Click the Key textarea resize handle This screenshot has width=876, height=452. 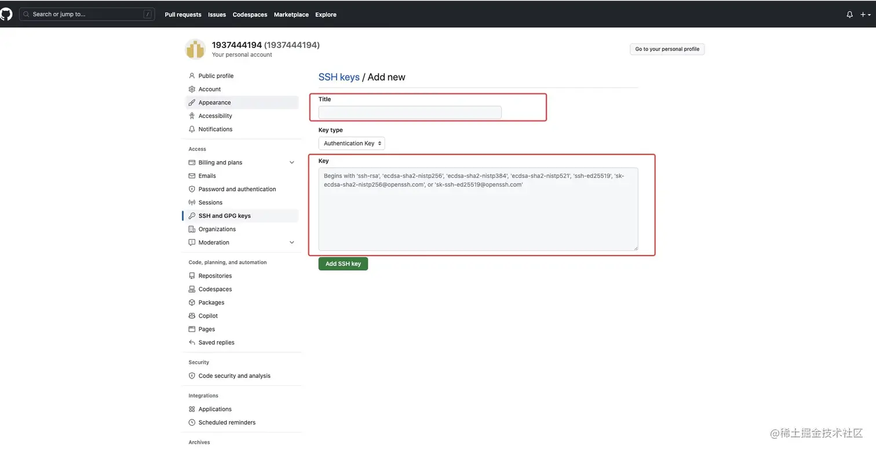(635, 248)
